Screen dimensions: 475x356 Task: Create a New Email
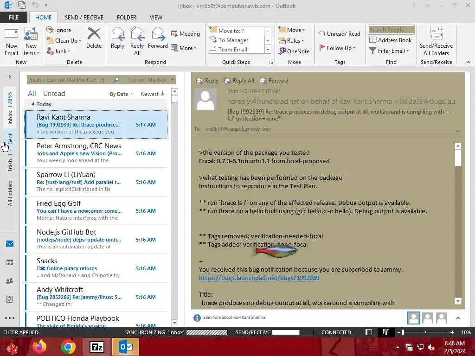(x=11, y=42)
